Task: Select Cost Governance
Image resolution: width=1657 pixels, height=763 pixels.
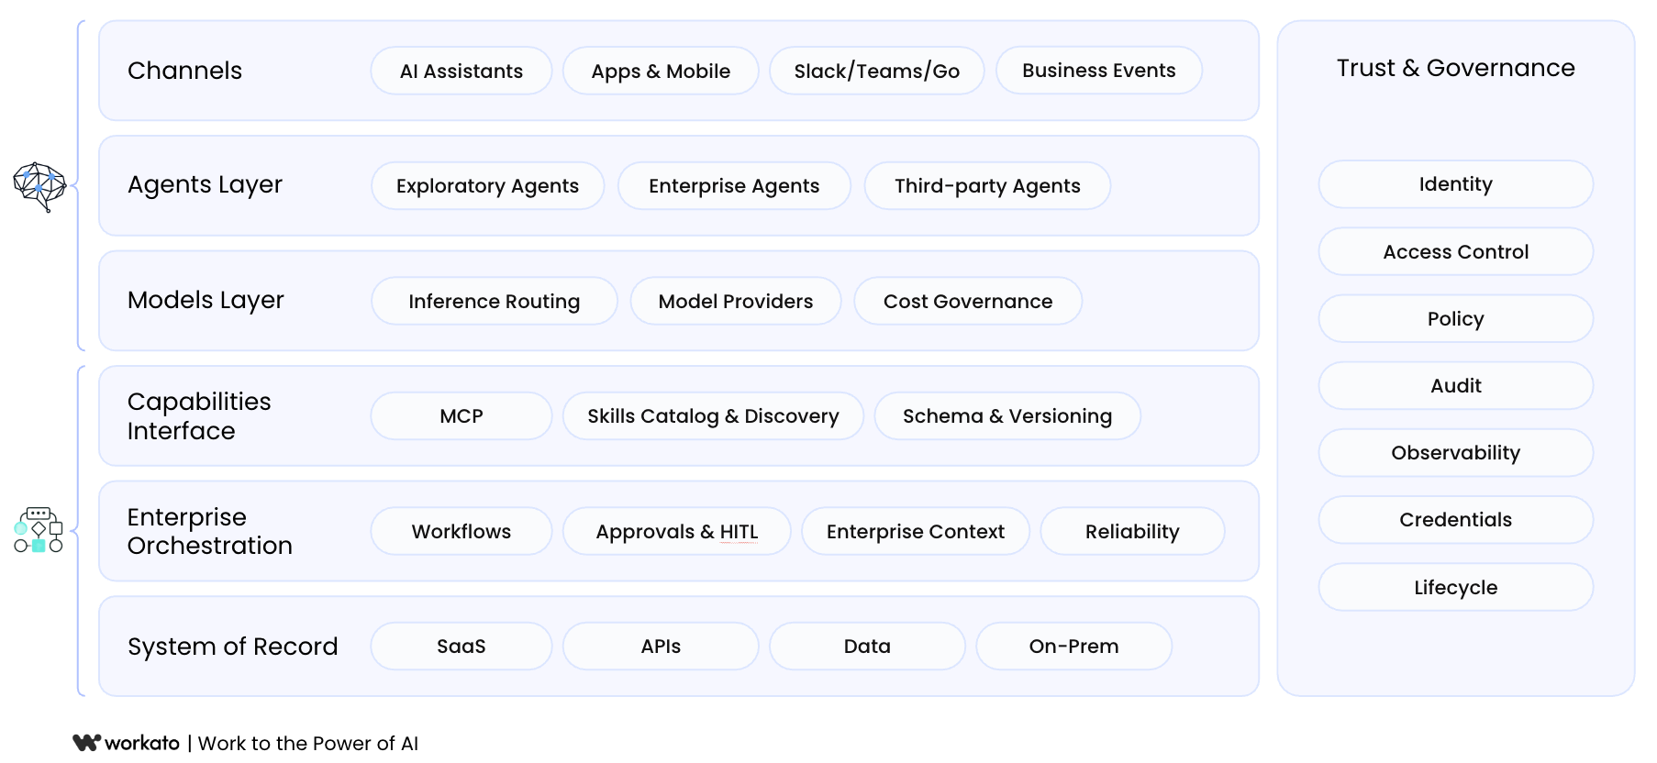Action: 968,301
